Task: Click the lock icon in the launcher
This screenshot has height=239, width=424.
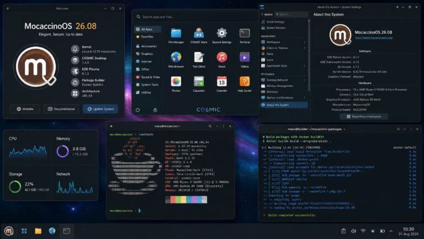Action: tap(155, 110)
